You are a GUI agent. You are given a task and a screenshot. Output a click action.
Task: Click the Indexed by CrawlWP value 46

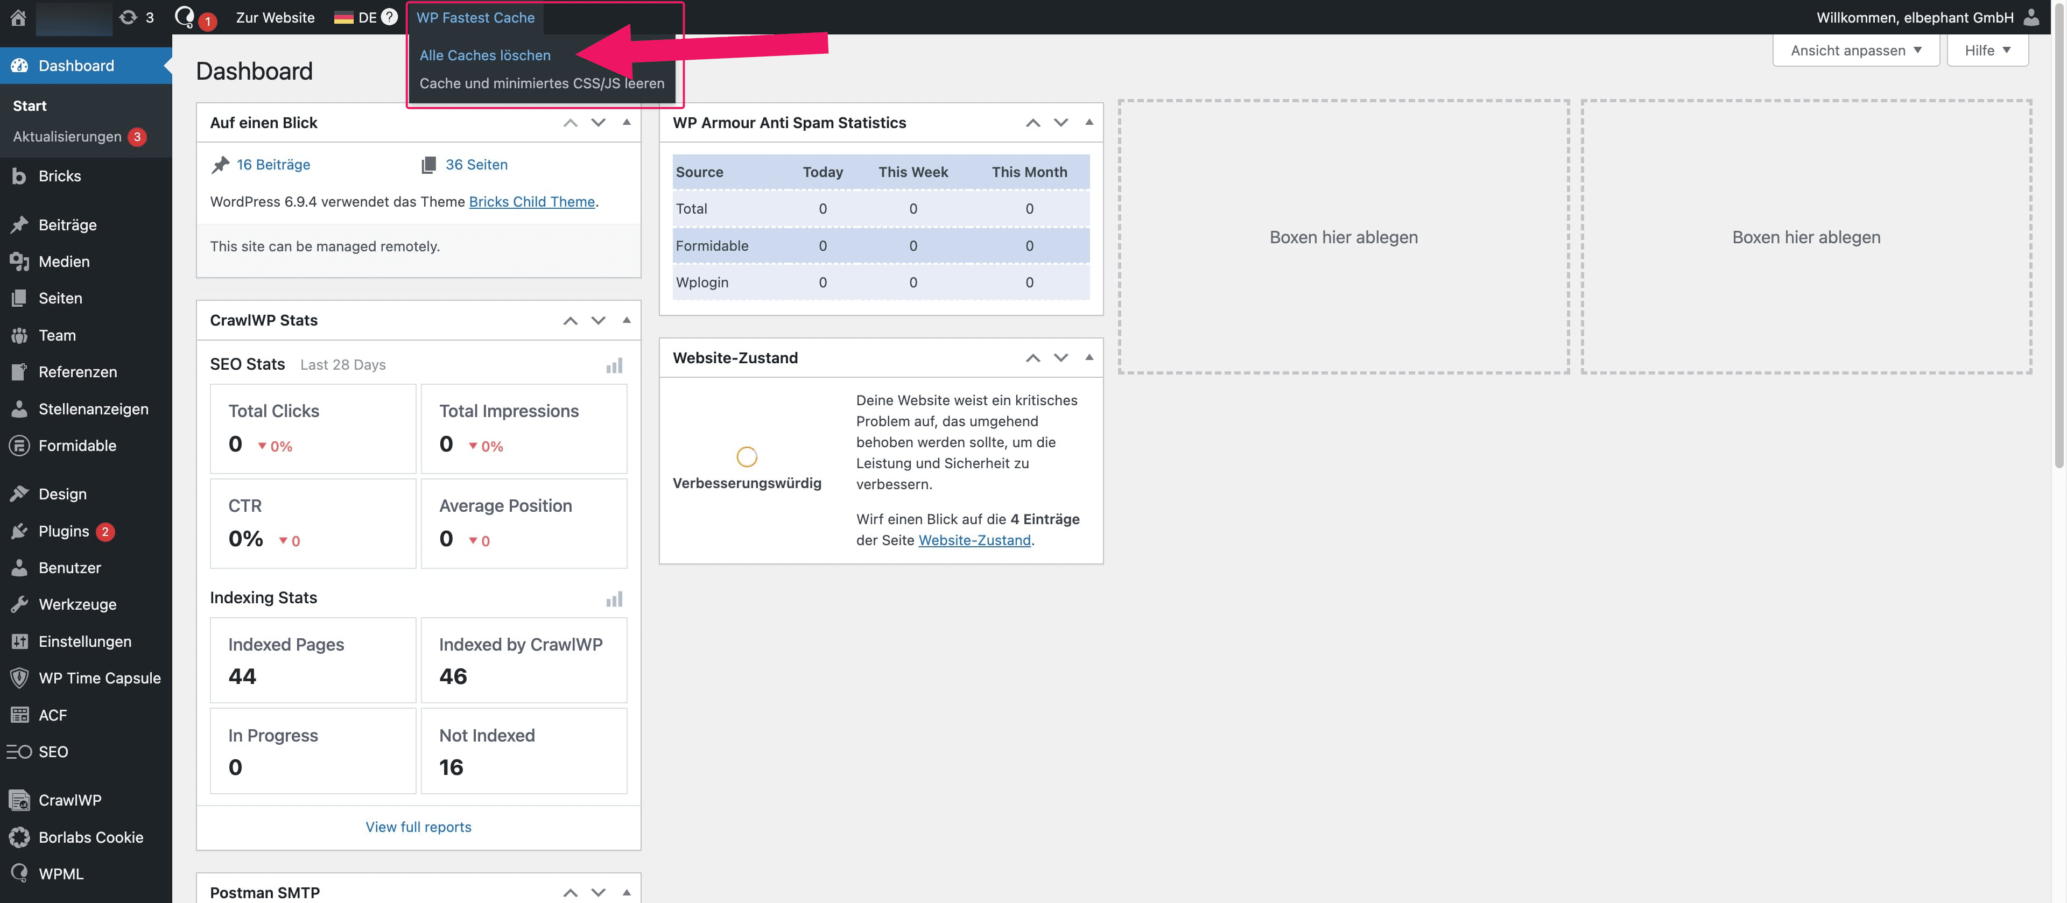pos(453,676)
